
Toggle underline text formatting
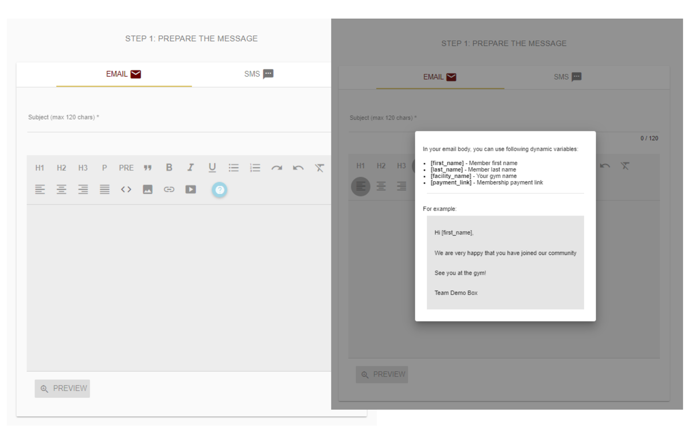pos(212,168)
